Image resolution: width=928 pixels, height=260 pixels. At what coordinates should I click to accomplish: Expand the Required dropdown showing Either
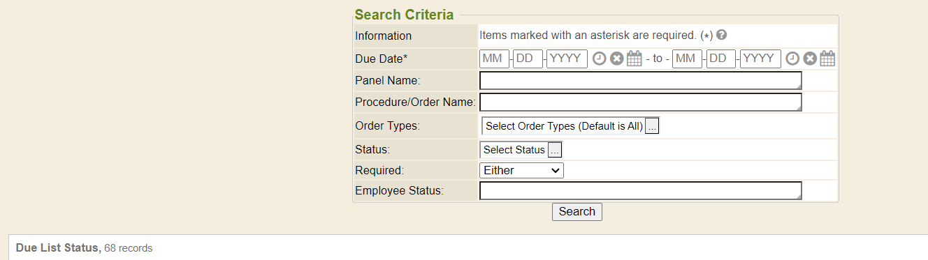coord(521,170)
